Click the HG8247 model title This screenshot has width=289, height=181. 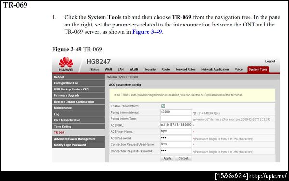pyautogui.click(x=98, y=61)
